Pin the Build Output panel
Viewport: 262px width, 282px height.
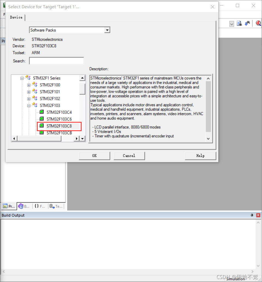252,215
